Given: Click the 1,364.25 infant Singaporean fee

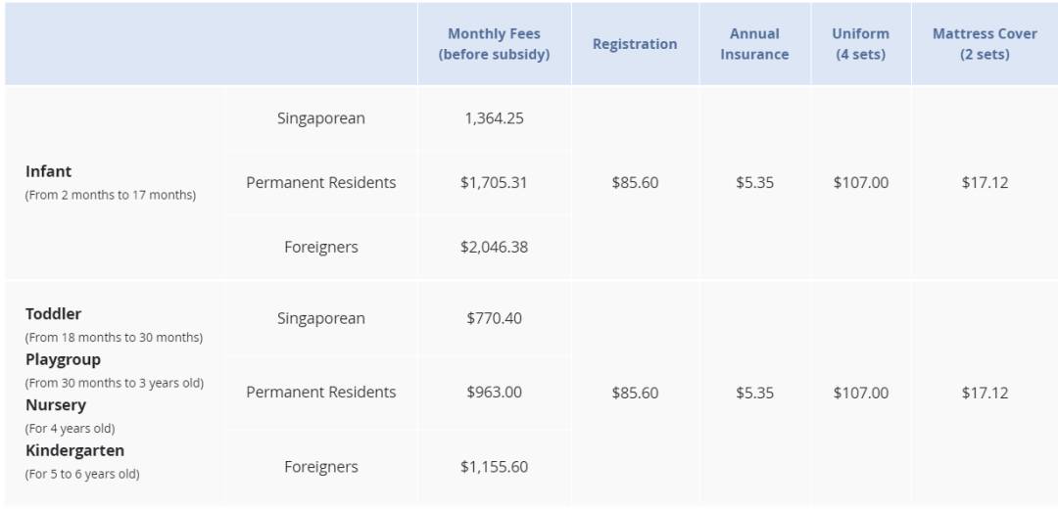Looking at the screenshot, I should tap(494, 118).
